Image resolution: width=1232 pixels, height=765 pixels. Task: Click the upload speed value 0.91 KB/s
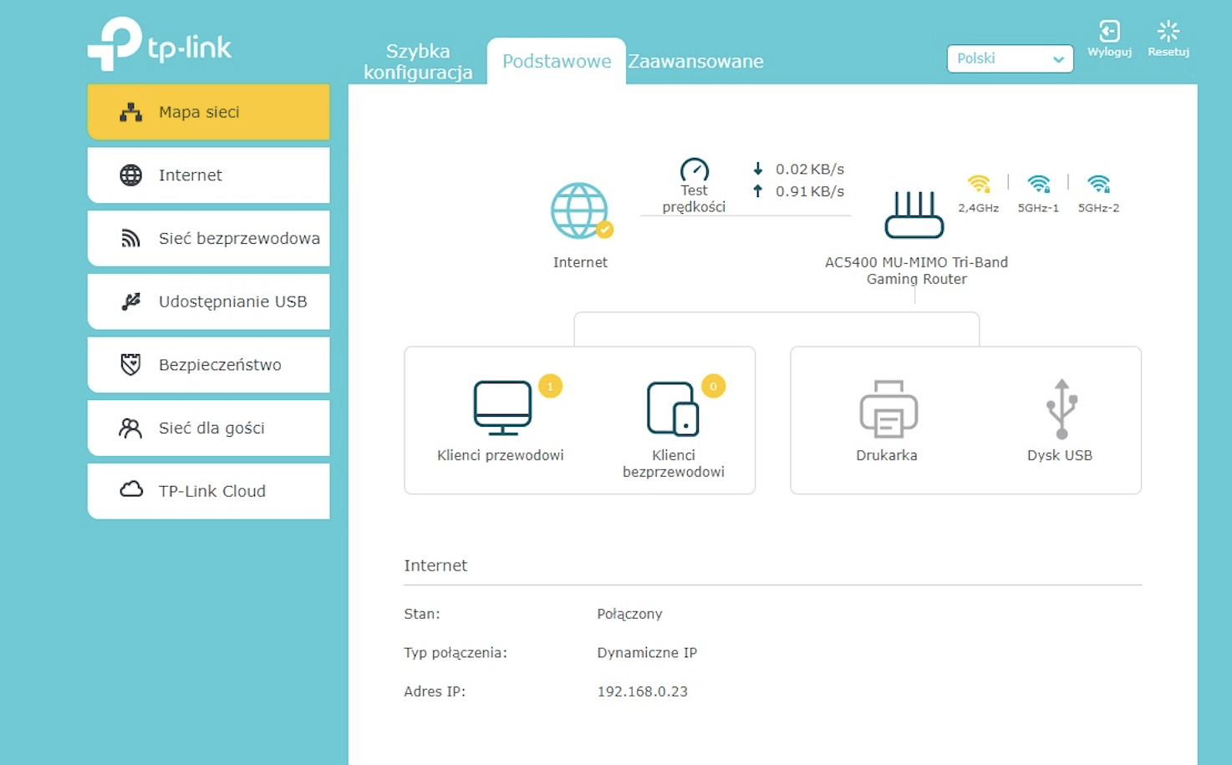click(809, 191)
